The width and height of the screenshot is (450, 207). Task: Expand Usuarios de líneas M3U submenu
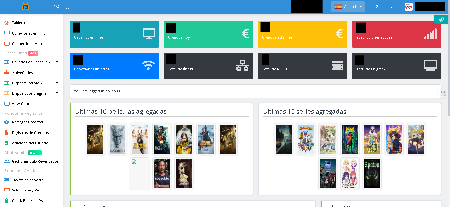pos(57,62)
